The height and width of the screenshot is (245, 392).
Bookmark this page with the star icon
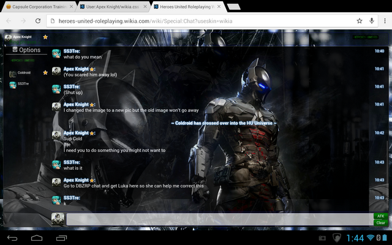click(x=360, y=21)
